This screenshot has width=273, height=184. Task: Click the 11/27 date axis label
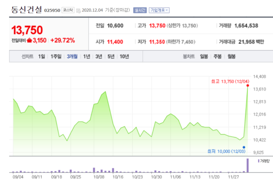(x=233, y=177)
